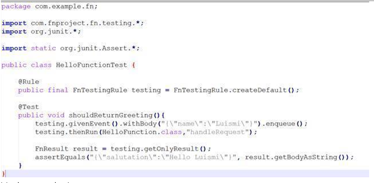This screenshot has width=374, height=183.
Task: Click the @Rule annotation
Action: [28, 81]
